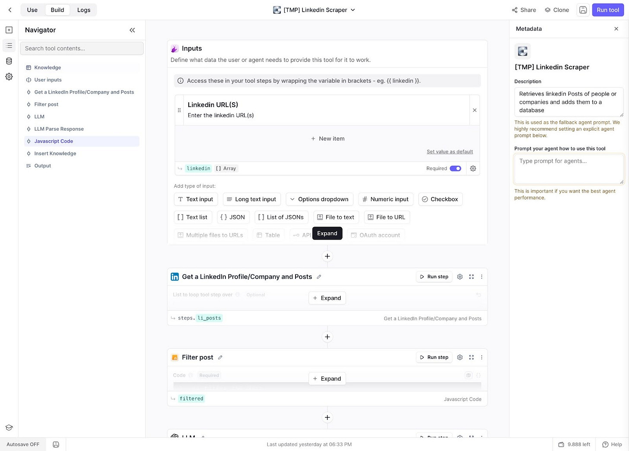629x451 pixels.
Task: Expand the hidden input types list
Action: coord(327,233)
